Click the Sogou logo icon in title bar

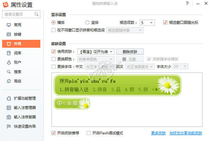pyautogui.click(x=6, y=5)
